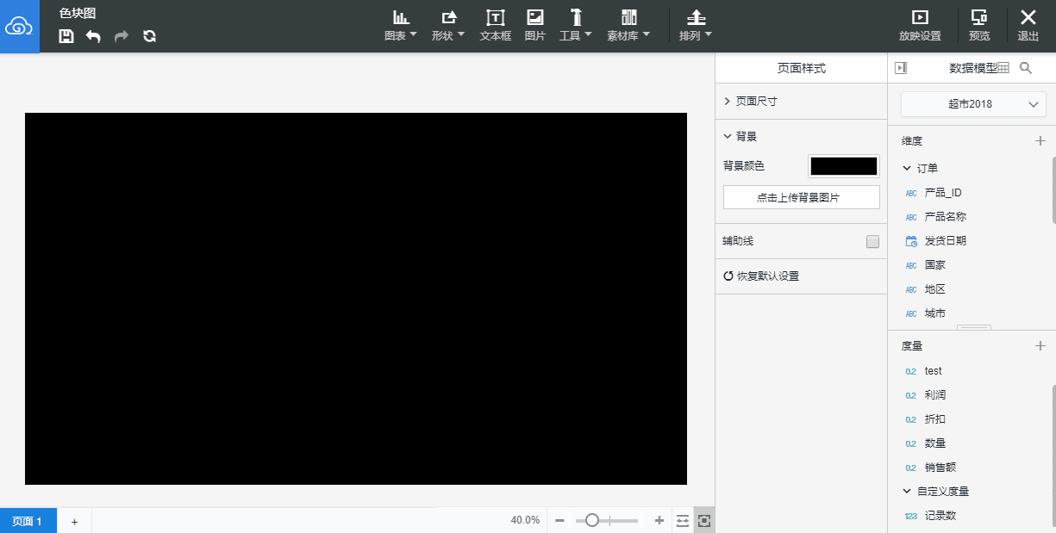Open the 图表 chart menu
The height and width of the screenshot is (533, 1056).
pyautogui.click(x=400, y=26)
